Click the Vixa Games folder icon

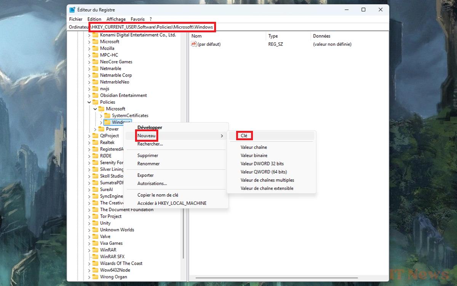95,243
